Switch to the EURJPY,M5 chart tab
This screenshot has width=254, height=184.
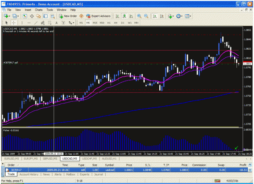point(30,158)
